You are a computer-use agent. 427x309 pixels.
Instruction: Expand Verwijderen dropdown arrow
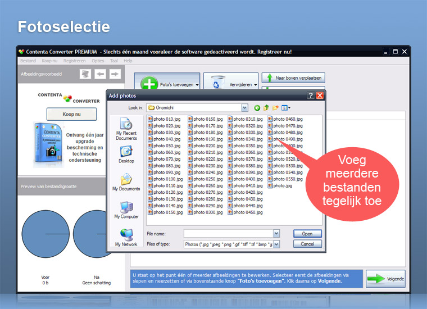pos(256,85)
